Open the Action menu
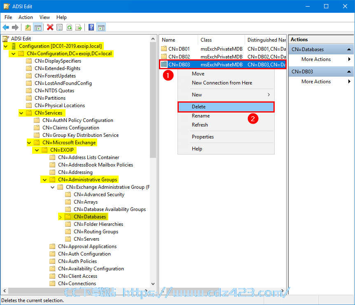The image size is (355, 305). click(26, 17)
